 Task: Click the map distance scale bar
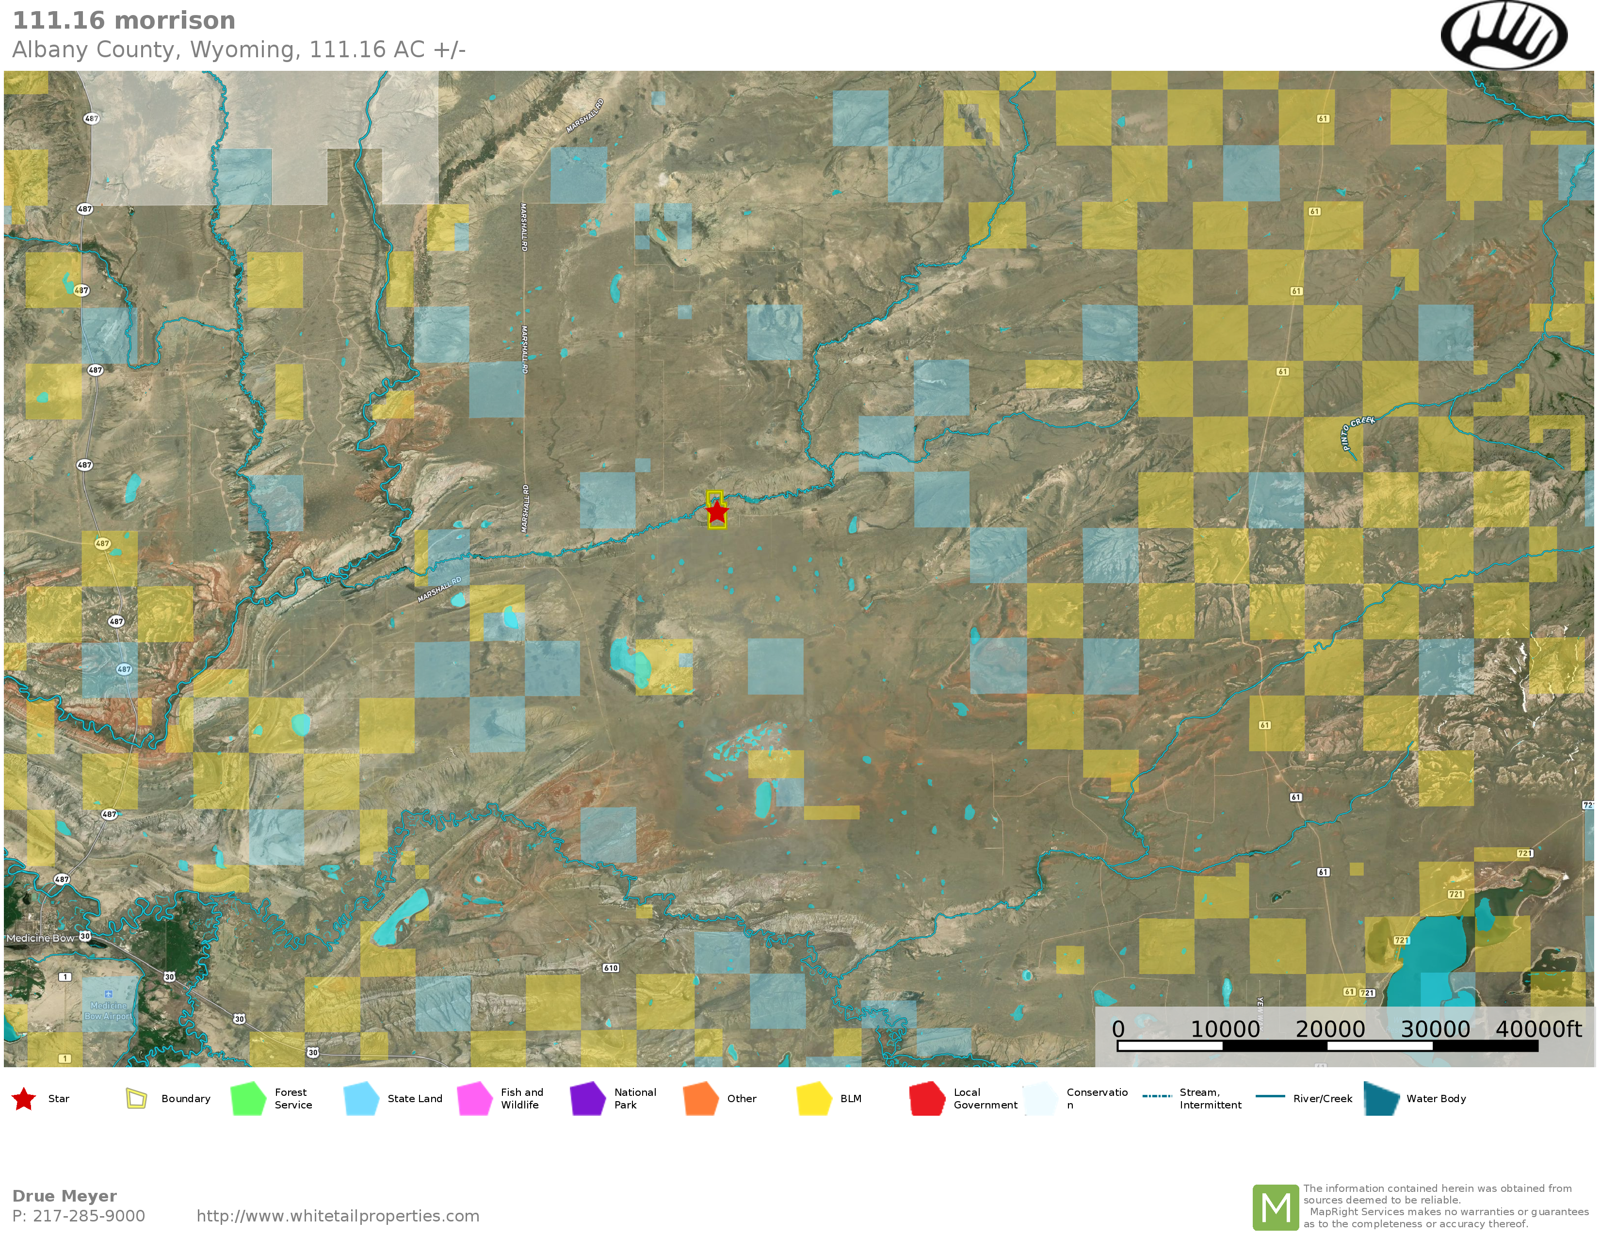tap(1327, 1046)
